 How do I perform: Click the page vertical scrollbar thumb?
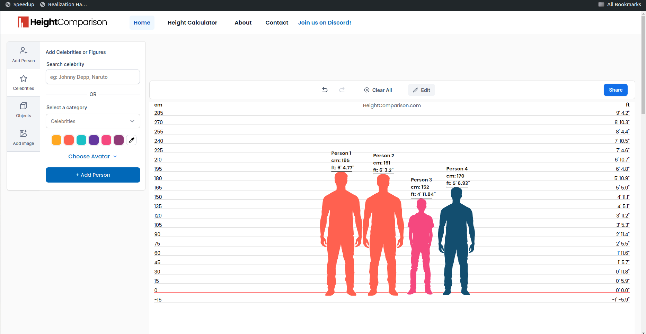tap(643, 65)
